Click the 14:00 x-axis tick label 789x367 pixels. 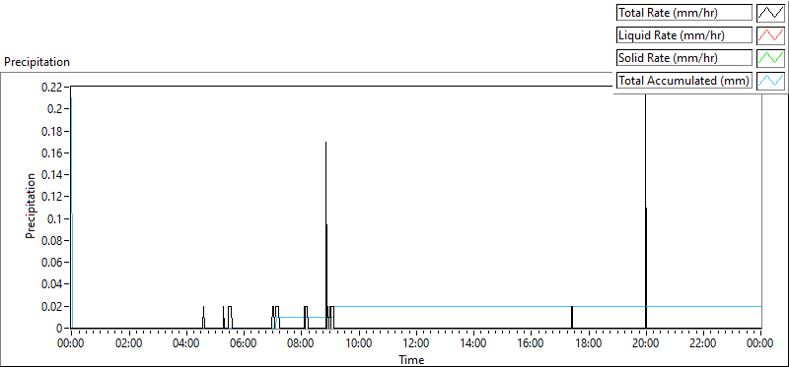[x=473, y=344]
